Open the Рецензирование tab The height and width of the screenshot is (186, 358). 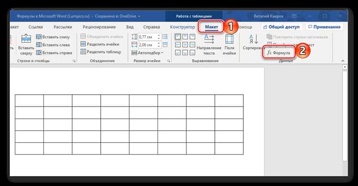pyautogui.click(x=99, y=27)
